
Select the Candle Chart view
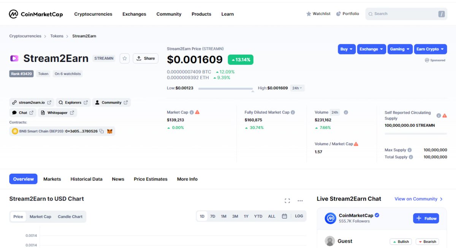pyautogui.click(x=70, y=216)
